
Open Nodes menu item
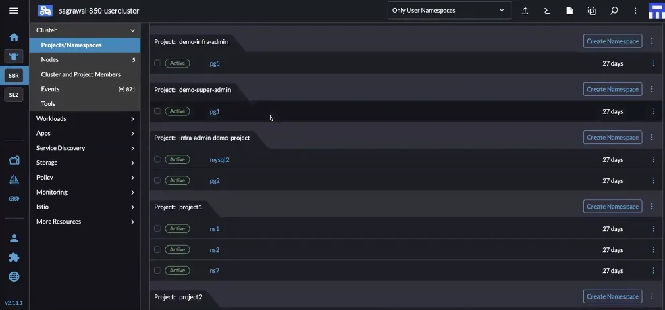[85, 60]
